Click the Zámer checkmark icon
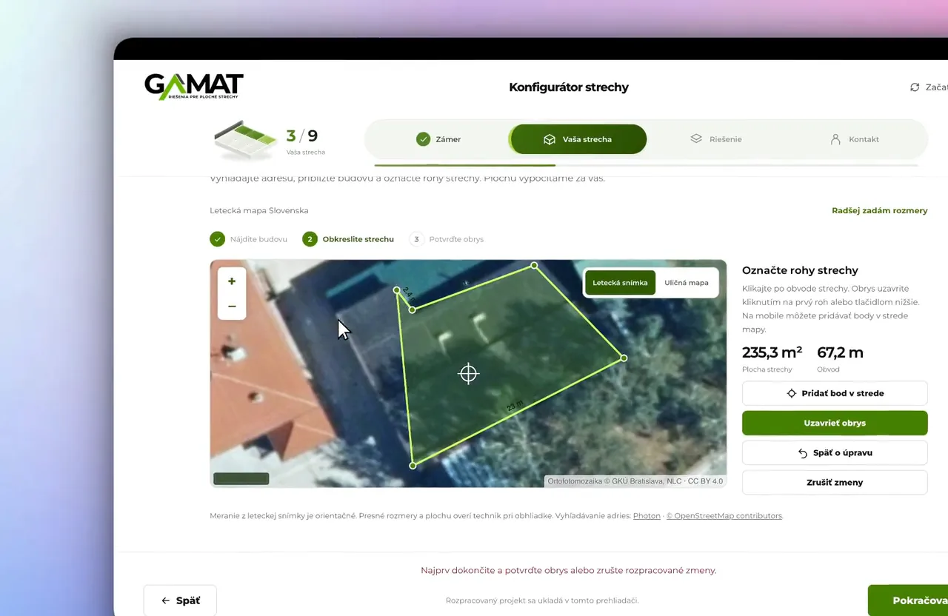948x616 pixels. coord(423,139)
